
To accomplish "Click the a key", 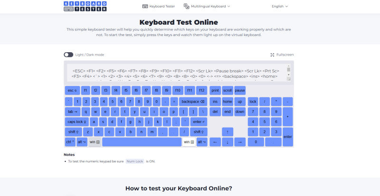I will click(x=94, y=122).
